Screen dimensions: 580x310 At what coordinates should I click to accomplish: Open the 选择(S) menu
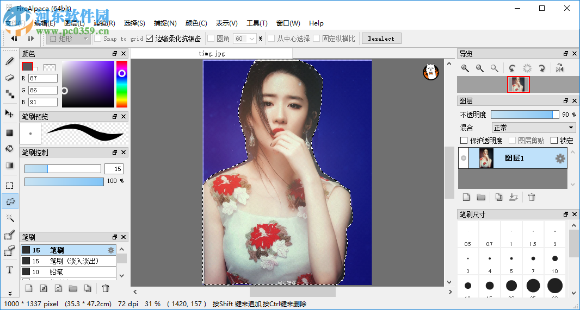point(134,23)
